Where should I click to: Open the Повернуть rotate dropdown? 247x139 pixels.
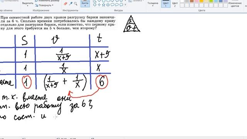click(x=44, y=5)
